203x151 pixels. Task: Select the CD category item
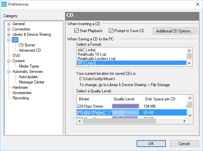[15, 40]
